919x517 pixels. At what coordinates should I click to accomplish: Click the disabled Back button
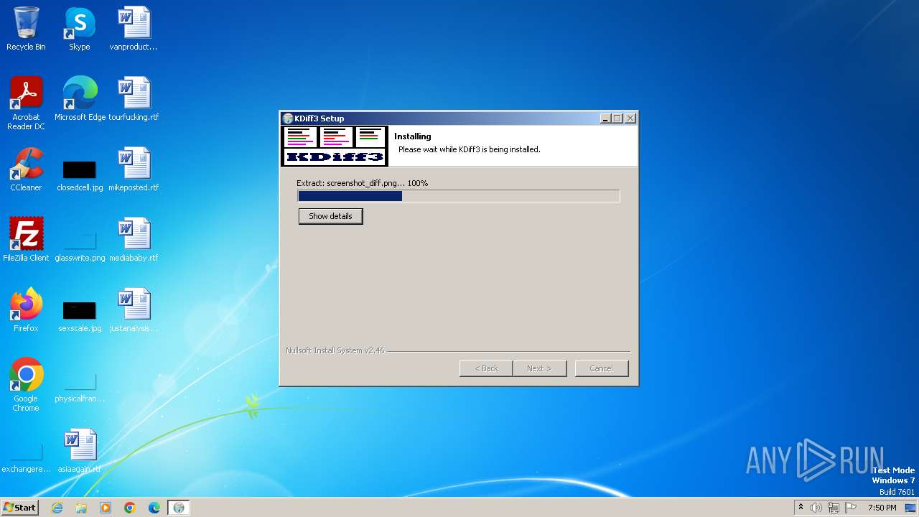(486, 368)
